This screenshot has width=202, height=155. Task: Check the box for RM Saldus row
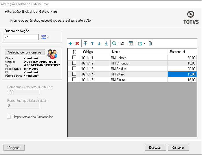(x=74, y=68)
